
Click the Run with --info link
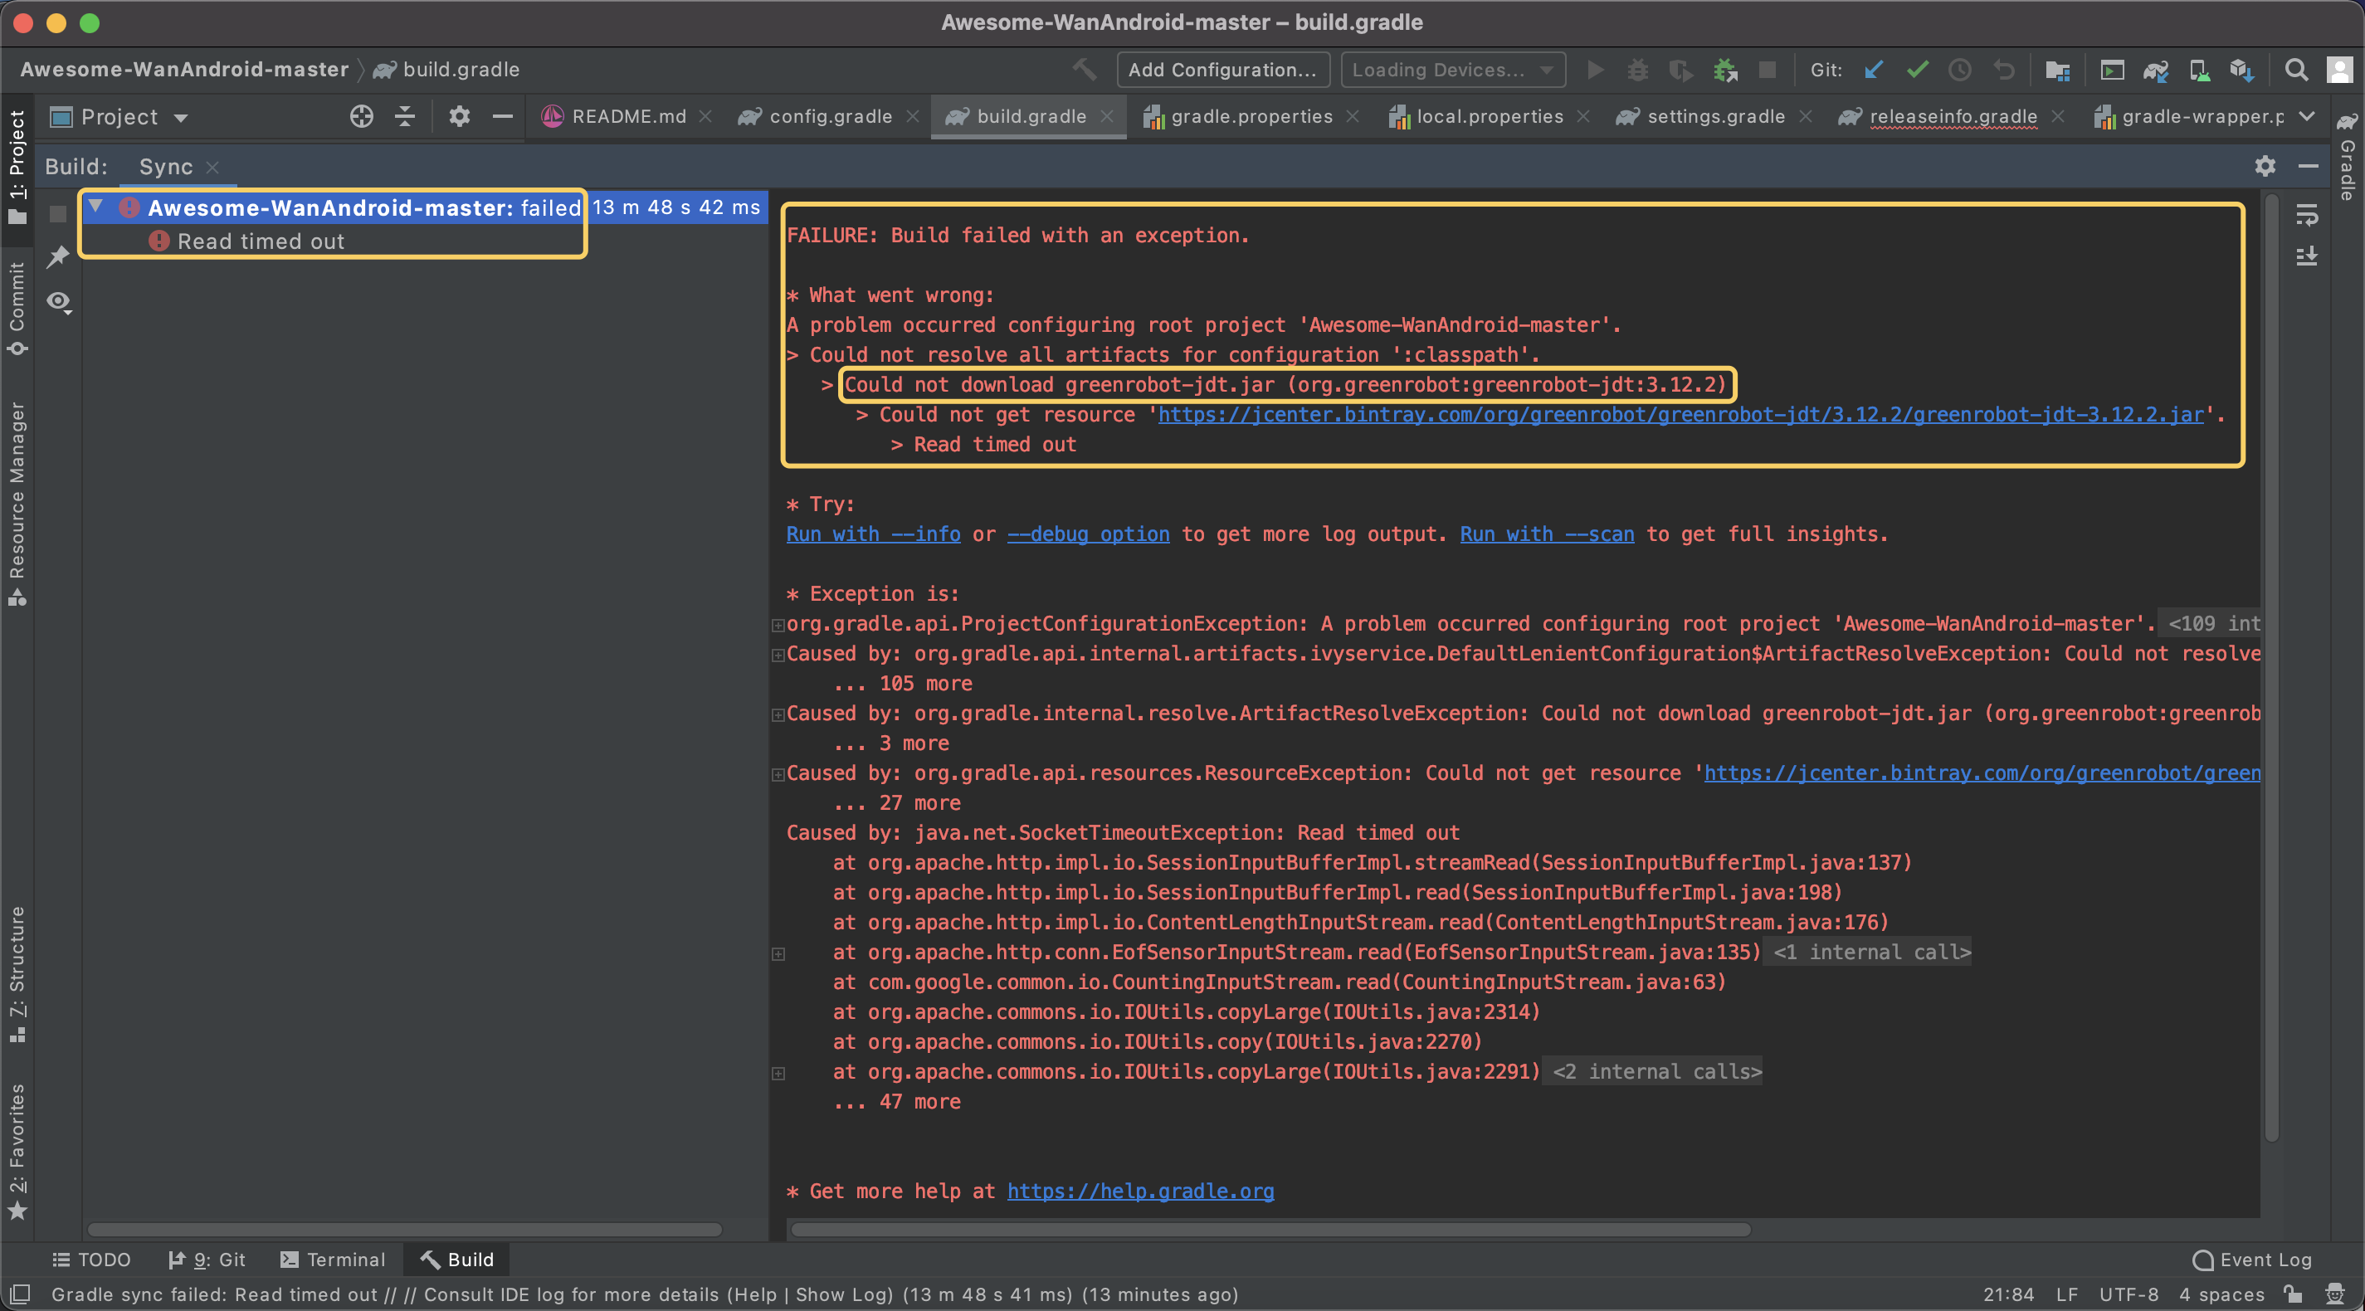point(873,534)
